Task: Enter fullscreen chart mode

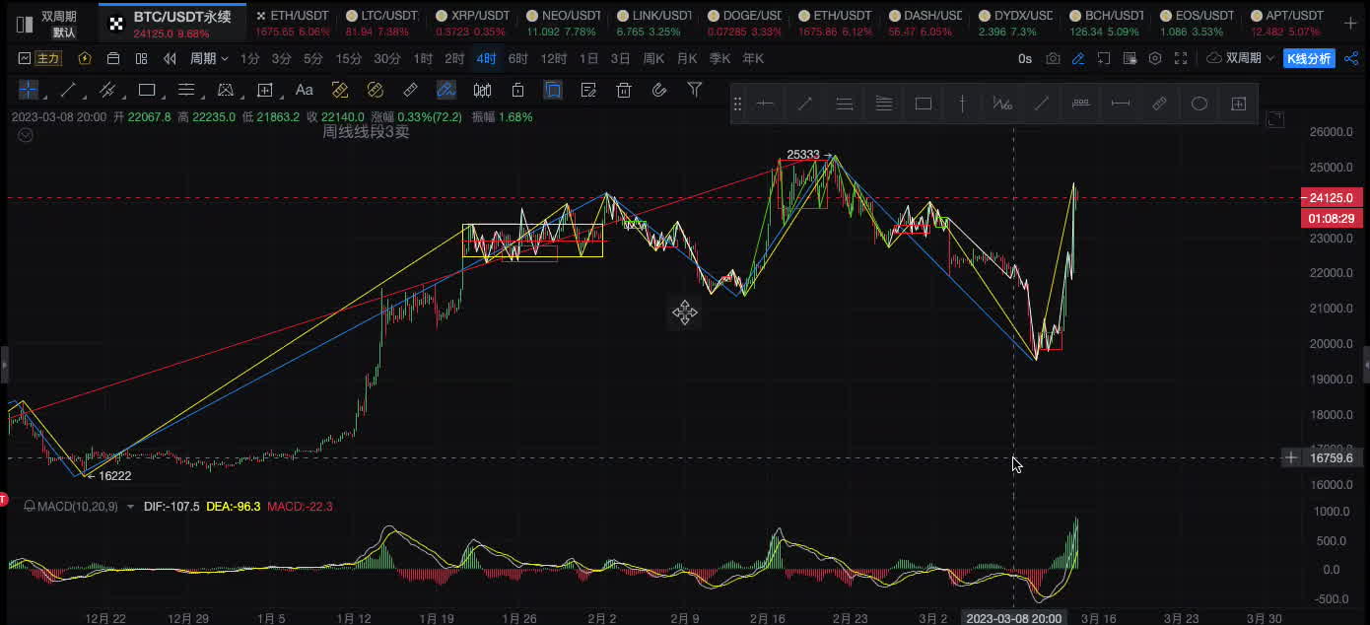Action: (1181, 59)
